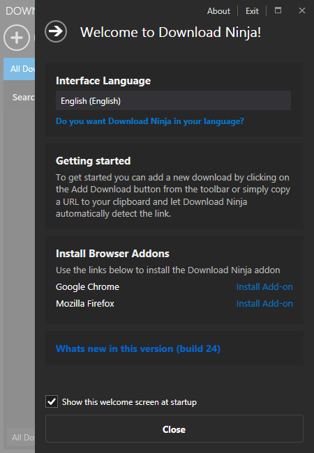
Task: Open the About menu item
Action: click(x=218, y=11)
